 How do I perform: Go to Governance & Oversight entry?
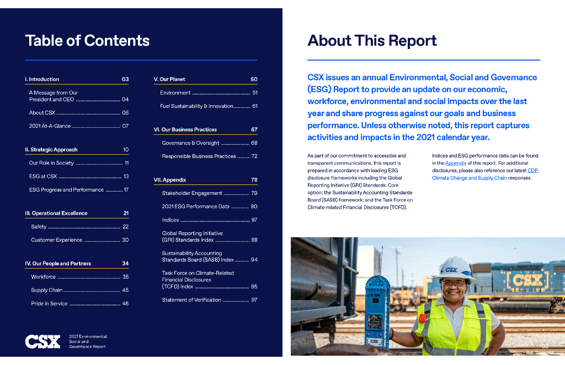[x=209, y=143]
